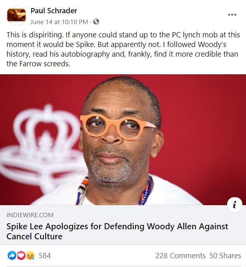Open the article preview photo of man
The height and width of the screenshot is (267, 246).
tap(123, 140)
